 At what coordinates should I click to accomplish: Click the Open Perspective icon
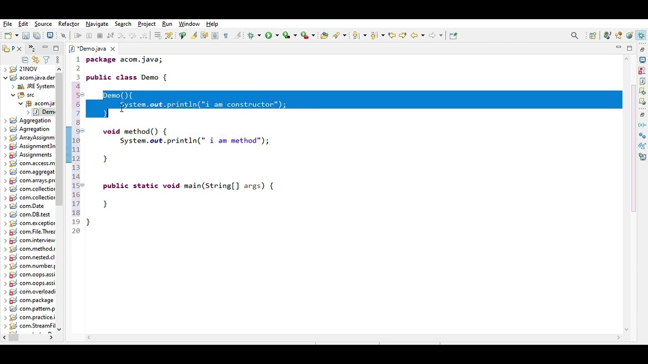[592, 35]
